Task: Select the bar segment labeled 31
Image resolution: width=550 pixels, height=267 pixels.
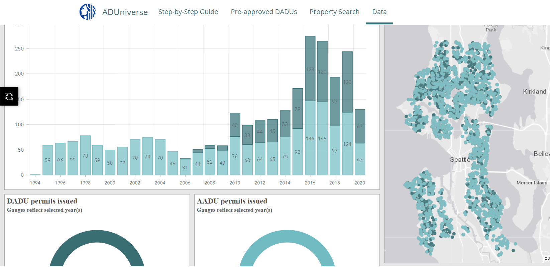Action: [185, 167]
